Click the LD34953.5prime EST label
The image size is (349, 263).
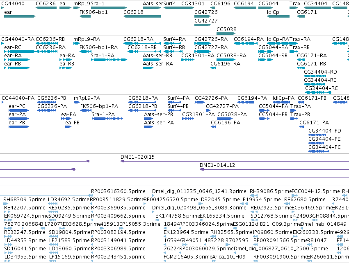(25, 257)
